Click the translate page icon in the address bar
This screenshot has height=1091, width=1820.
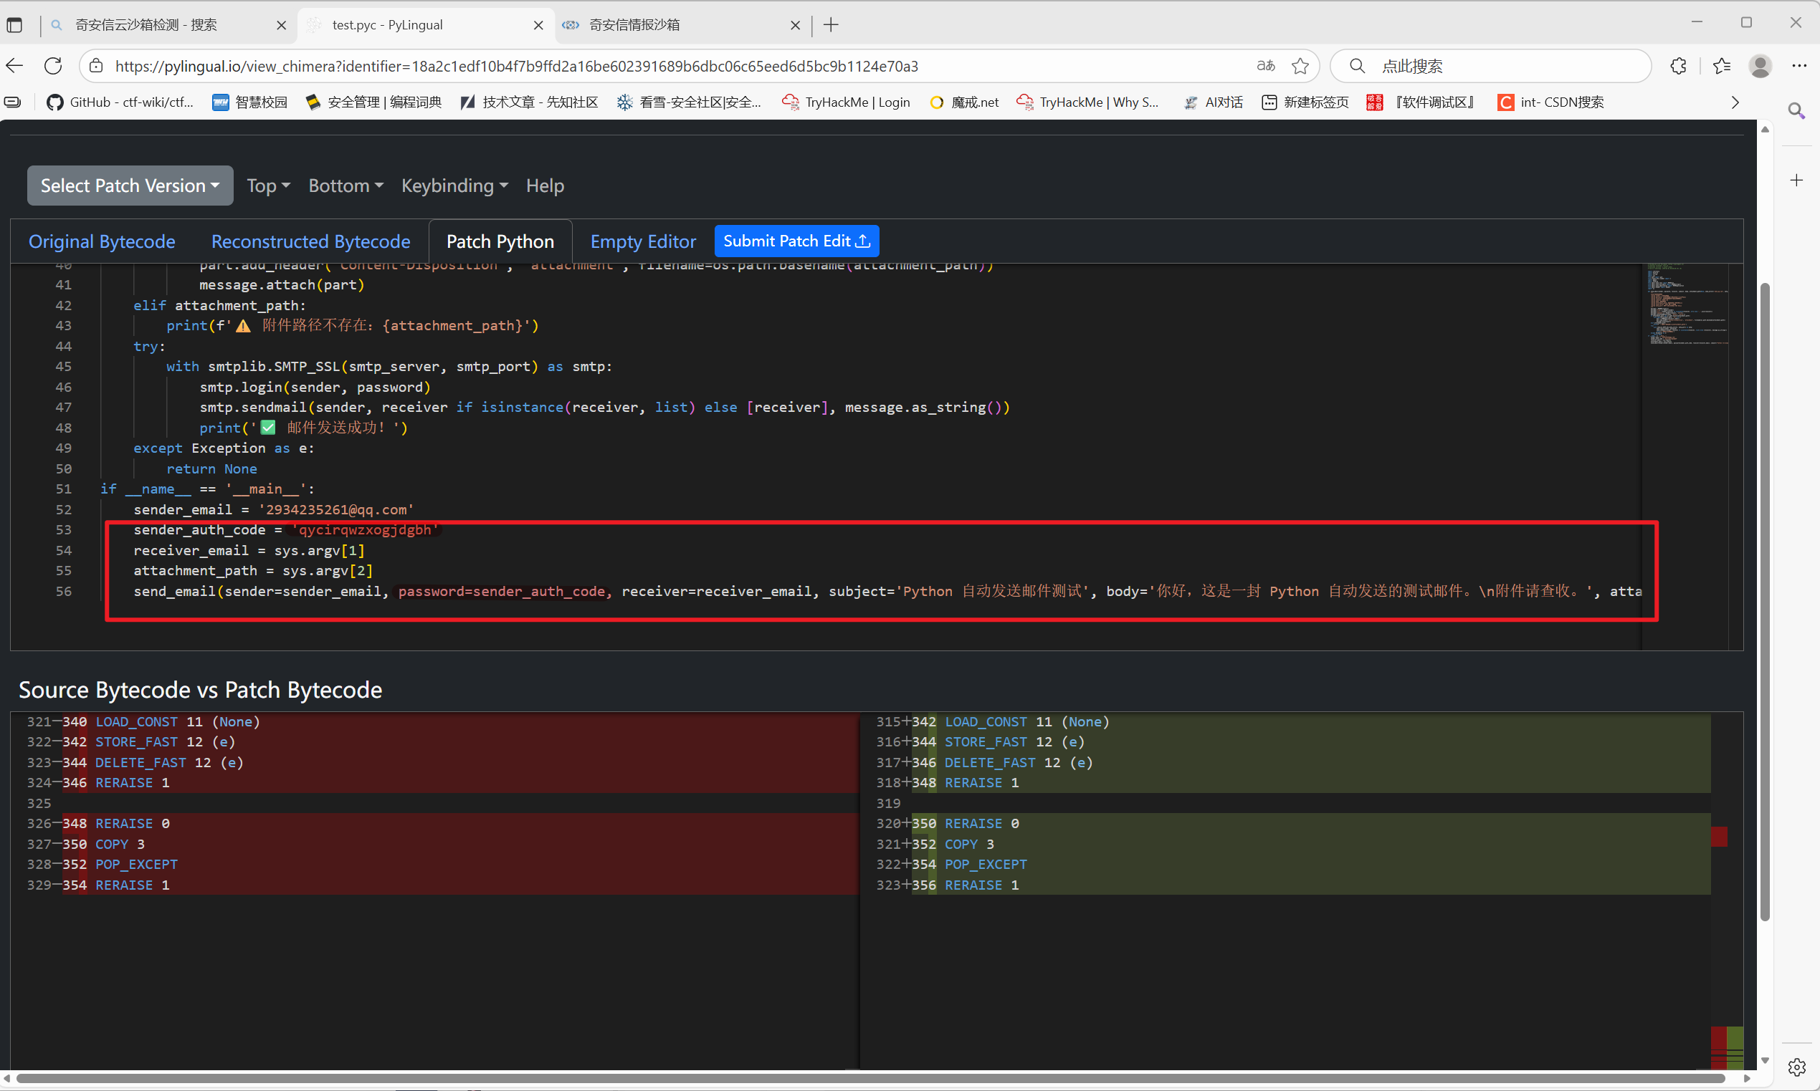tap(1265, 66)
